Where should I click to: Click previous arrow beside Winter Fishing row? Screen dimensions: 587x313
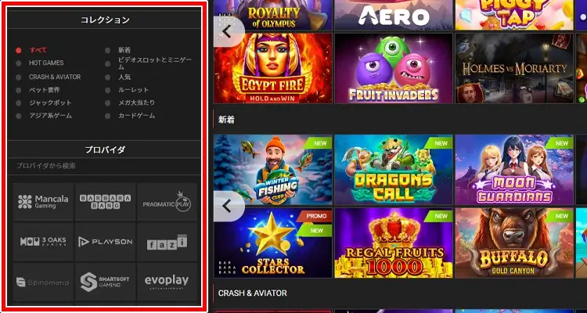coord(229,206)
